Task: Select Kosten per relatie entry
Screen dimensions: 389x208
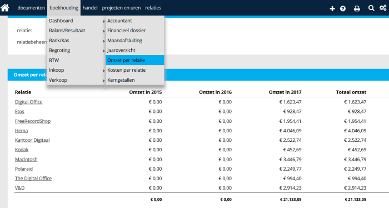Action: tap(135, 70)
